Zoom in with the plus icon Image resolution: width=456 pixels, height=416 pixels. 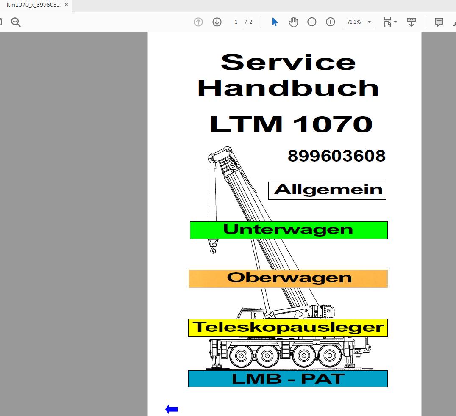click(331, 22)
